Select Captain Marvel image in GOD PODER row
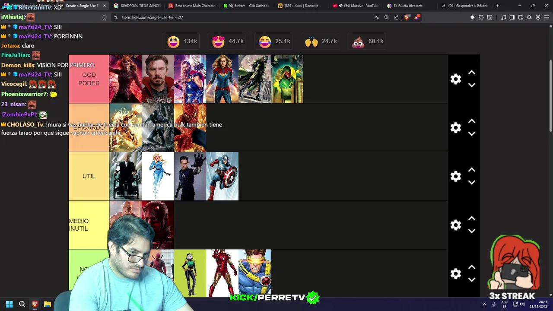The height and width of the screenshot is (311, 553). coord(222,79)
